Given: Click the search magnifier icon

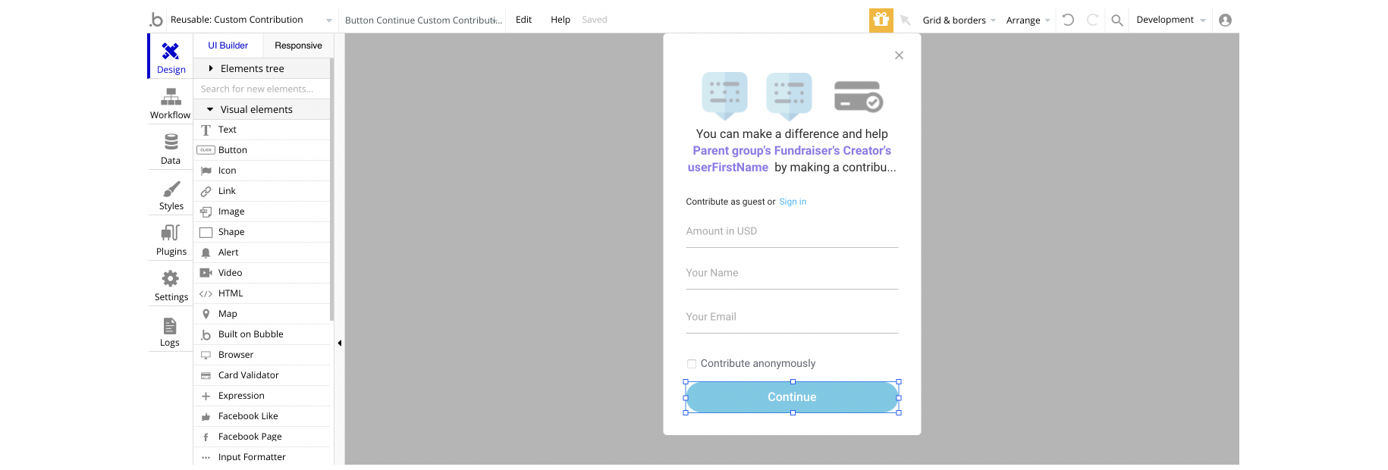Looking at the screenshot, I should pyautogui.click(x=1116, y=20).
